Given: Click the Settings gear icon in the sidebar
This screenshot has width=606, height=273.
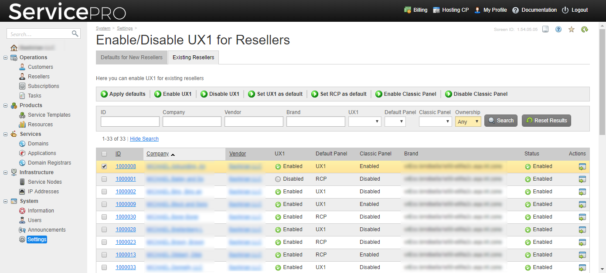Looking at the screenshot, I should click(x=22, y=239).
